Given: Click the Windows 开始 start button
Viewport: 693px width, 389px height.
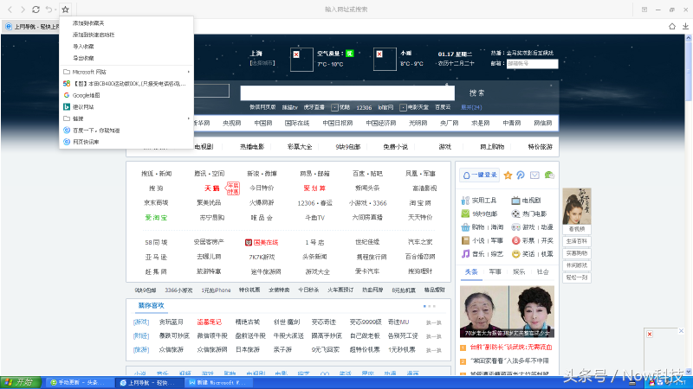Looking at the screenshot, I should 21,382.
